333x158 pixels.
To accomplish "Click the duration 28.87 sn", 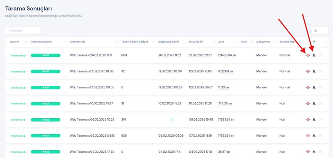I will 224,151.
